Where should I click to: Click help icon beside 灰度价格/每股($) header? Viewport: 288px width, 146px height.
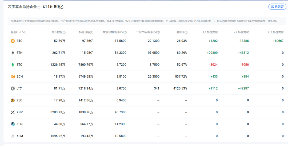[125, 32]
